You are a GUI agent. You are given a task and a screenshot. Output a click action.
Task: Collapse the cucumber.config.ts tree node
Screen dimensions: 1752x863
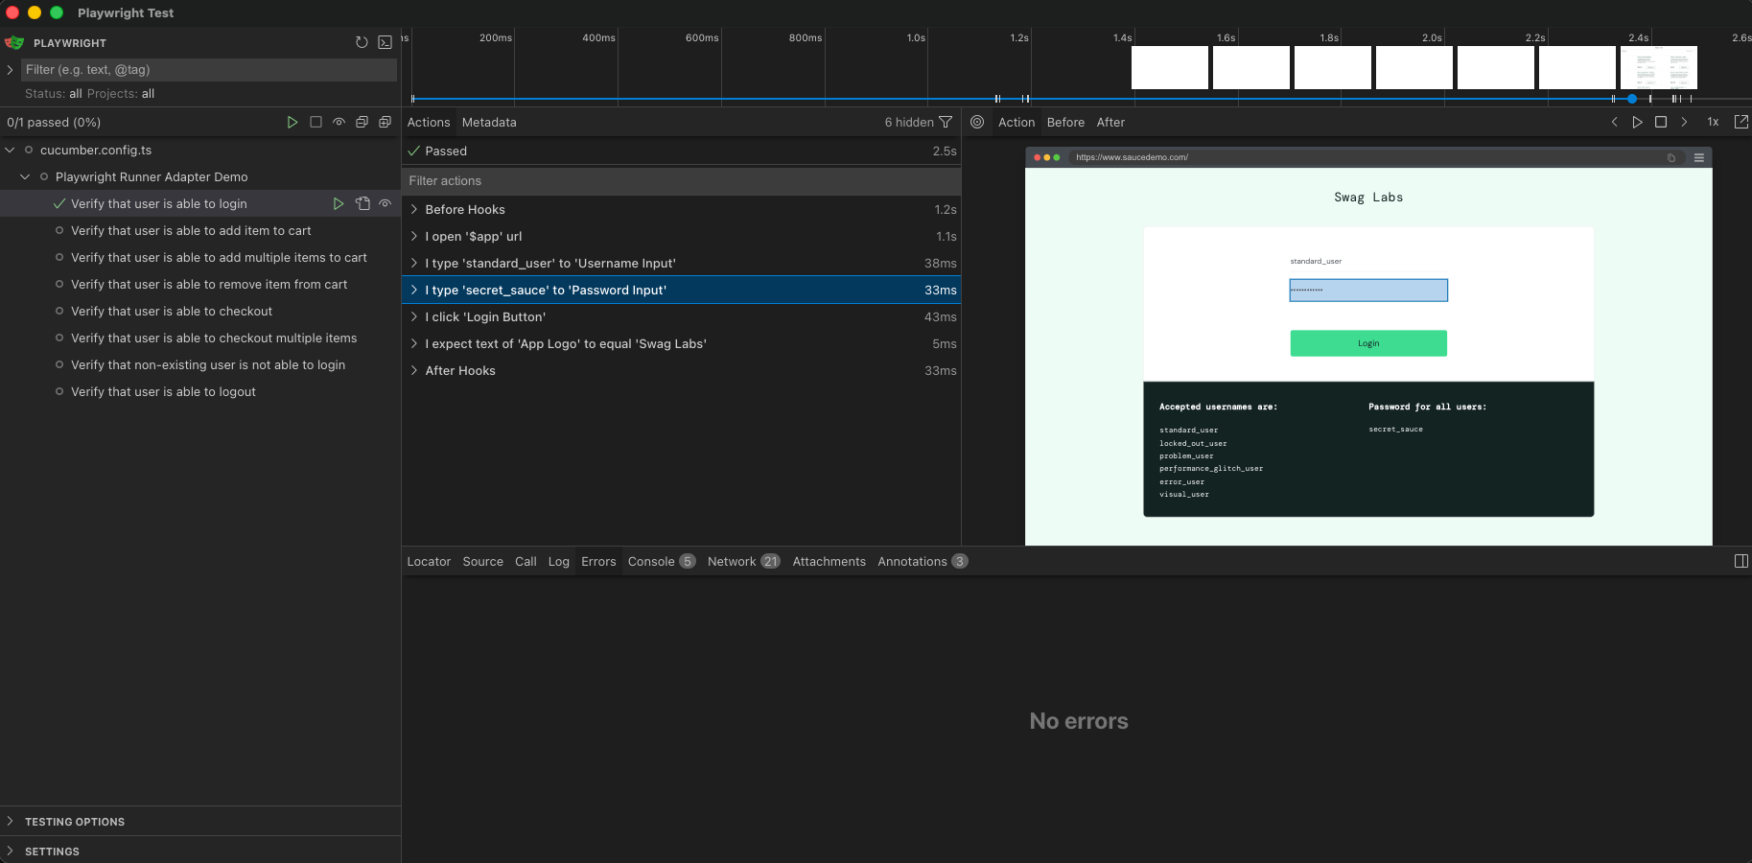coord(10,150)
